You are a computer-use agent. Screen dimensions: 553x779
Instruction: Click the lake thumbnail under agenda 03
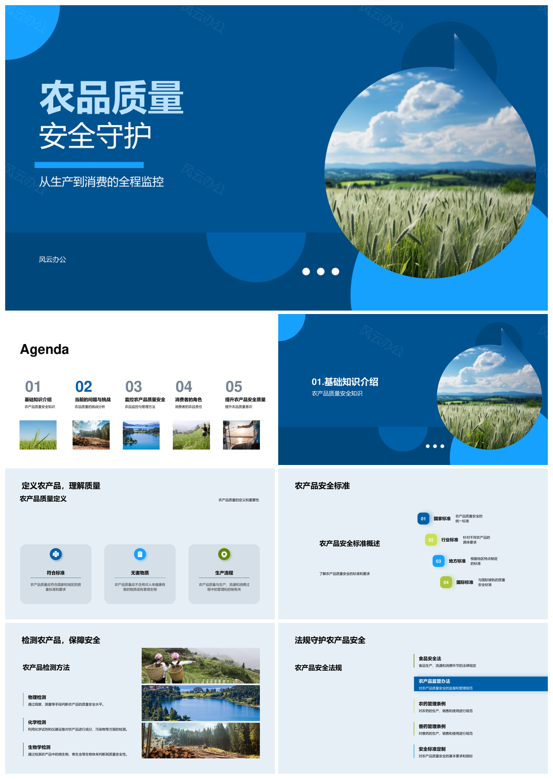[x=141, y=435]
